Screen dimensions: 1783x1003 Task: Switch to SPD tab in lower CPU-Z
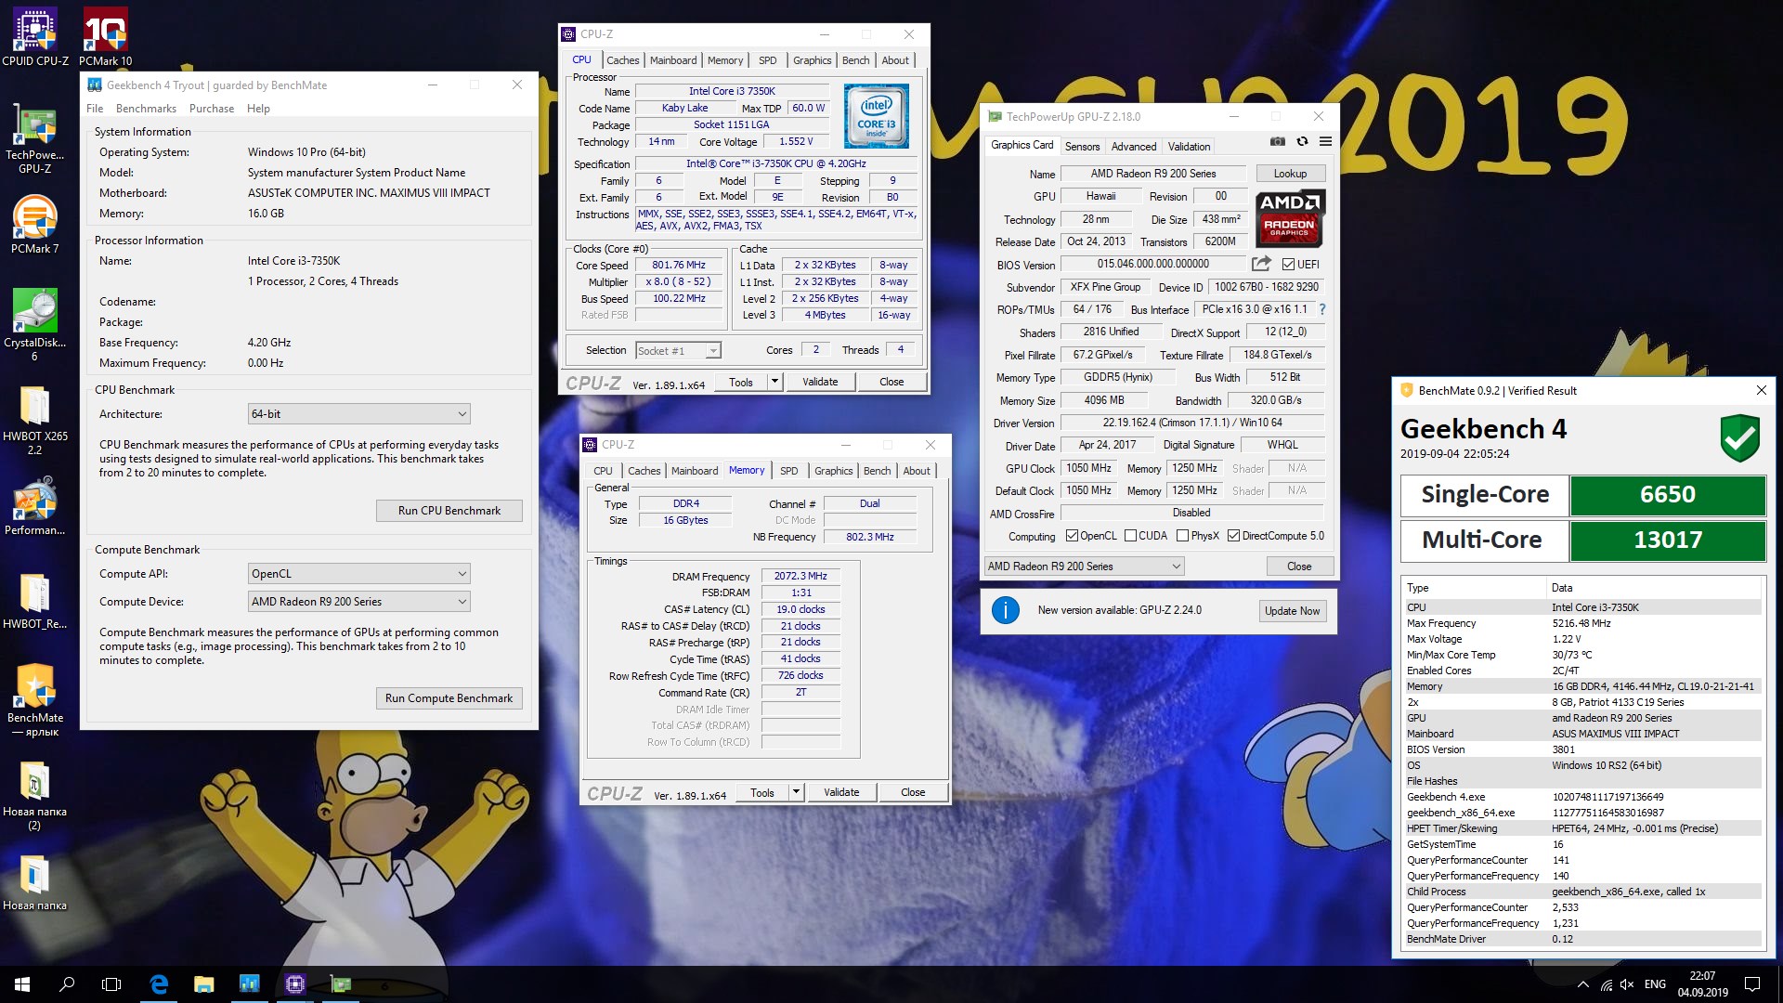click(x=788, y=471)
